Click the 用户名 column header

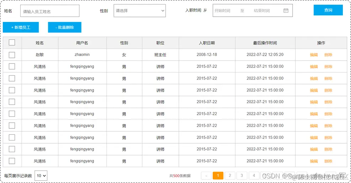[x=82, y=43]
